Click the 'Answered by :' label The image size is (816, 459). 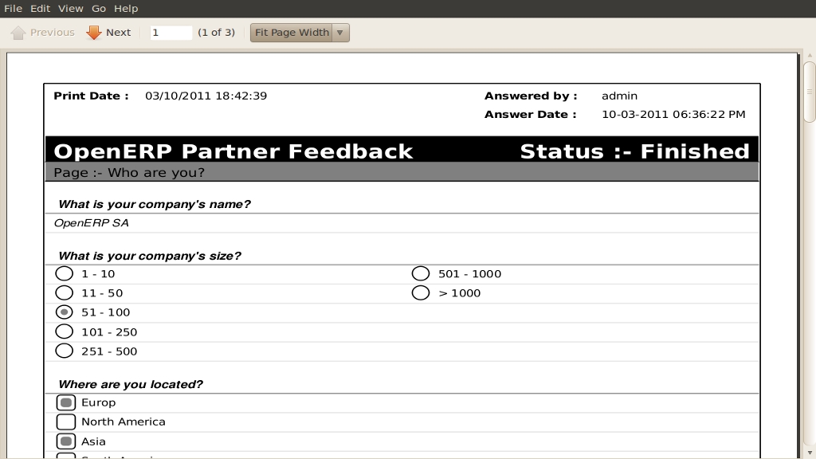coord(531,96)
